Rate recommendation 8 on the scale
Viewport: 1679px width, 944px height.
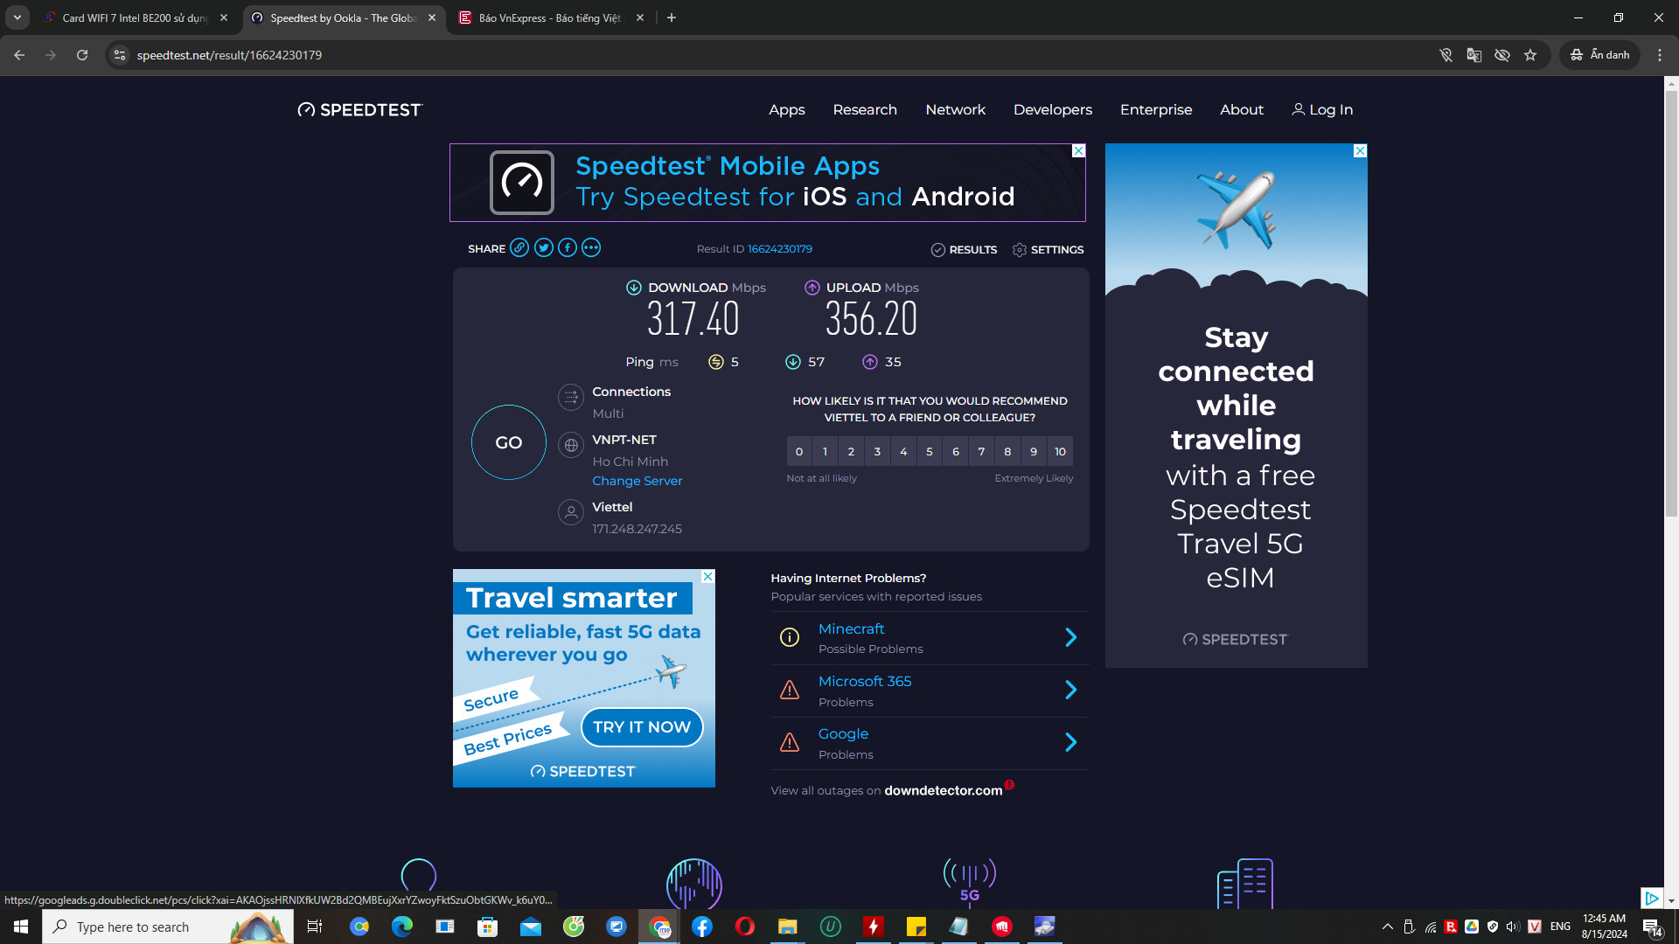1007,452
